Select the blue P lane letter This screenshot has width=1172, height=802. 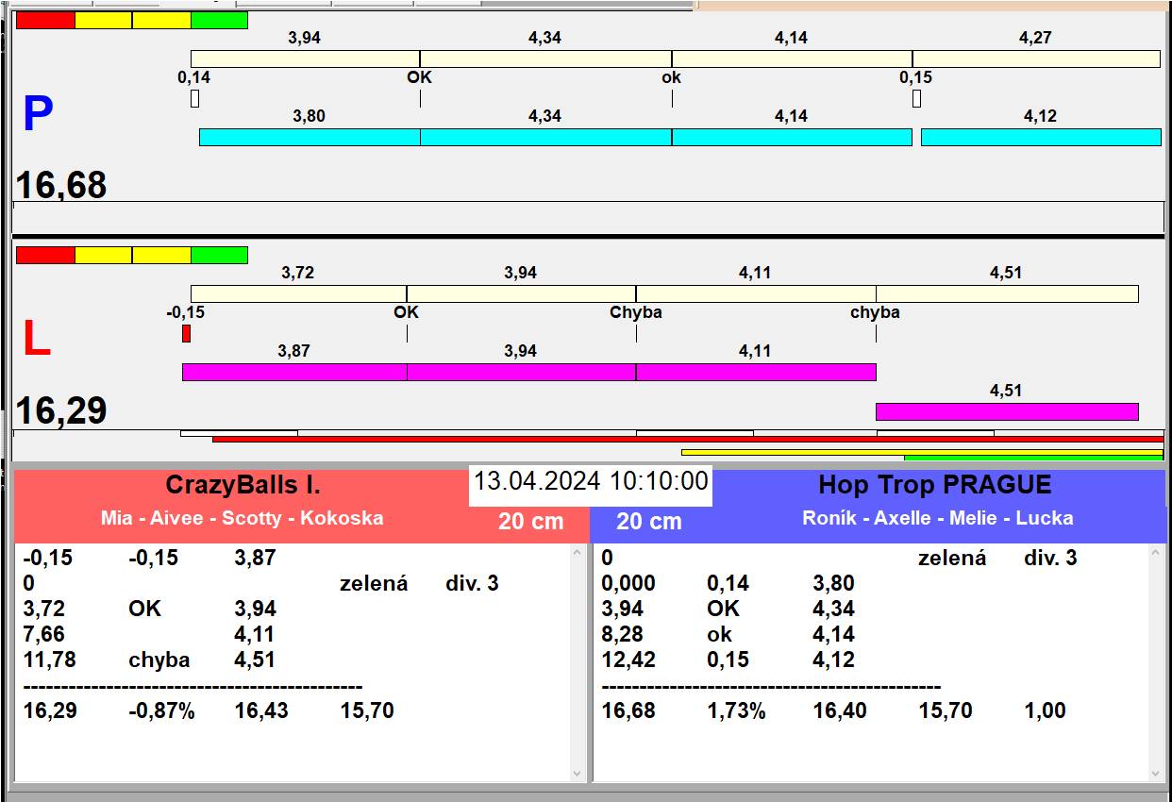point(38,115)
